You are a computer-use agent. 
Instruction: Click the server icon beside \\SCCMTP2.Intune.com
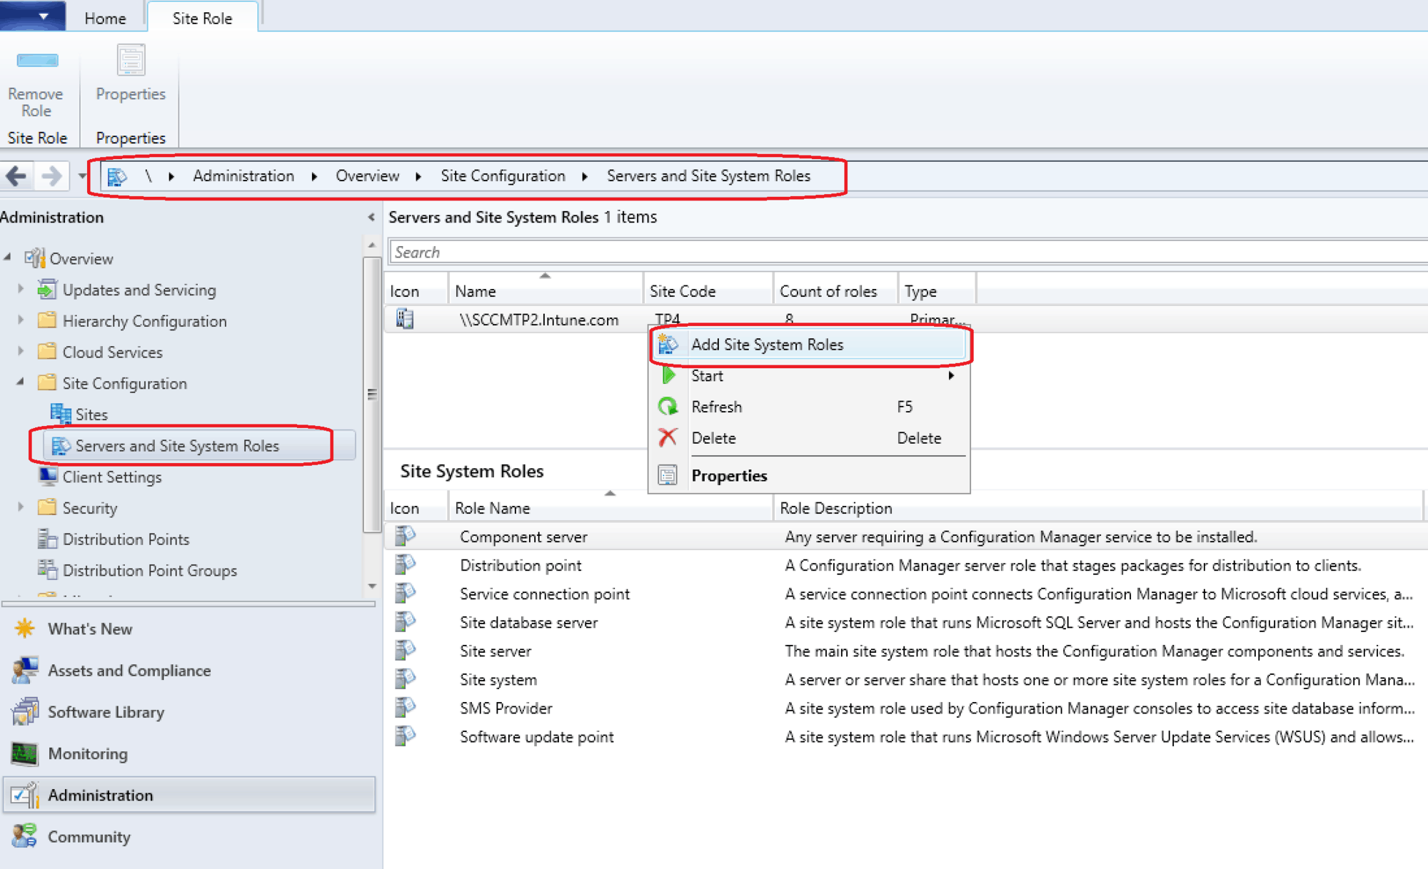(x=404, y=320)
